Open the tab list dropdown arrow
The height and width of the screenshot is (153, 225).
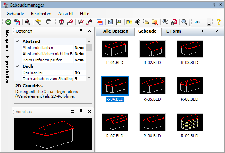click(x=210, y=31)
